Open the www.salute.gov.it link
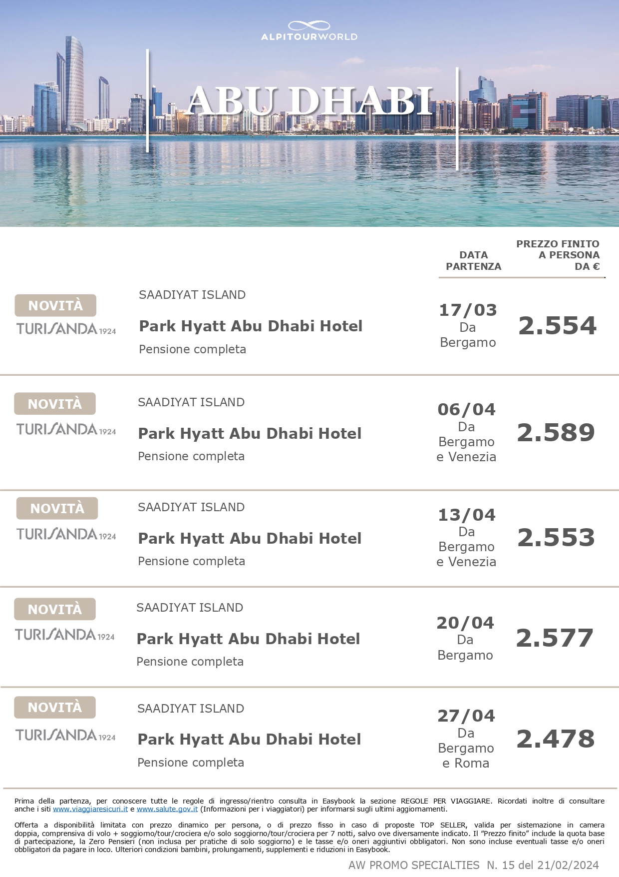 167,809
